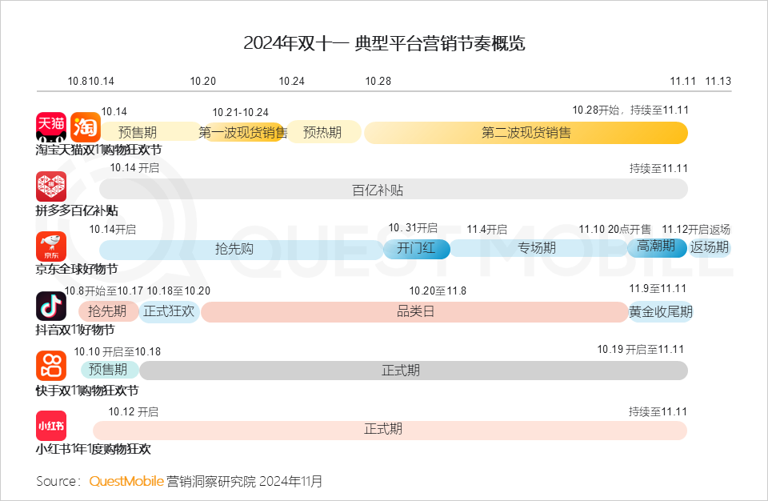This screenshot has width=768, height=501.
Task: Select the 第一波现货销售 segment
Action: 243,132
